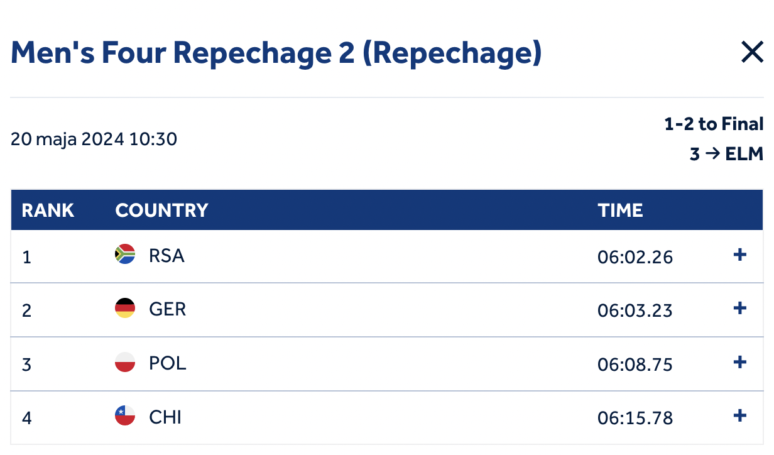The width and height of the screenshot is (774, 455).
Task: Select the POL country label
Action: point(167,363)
